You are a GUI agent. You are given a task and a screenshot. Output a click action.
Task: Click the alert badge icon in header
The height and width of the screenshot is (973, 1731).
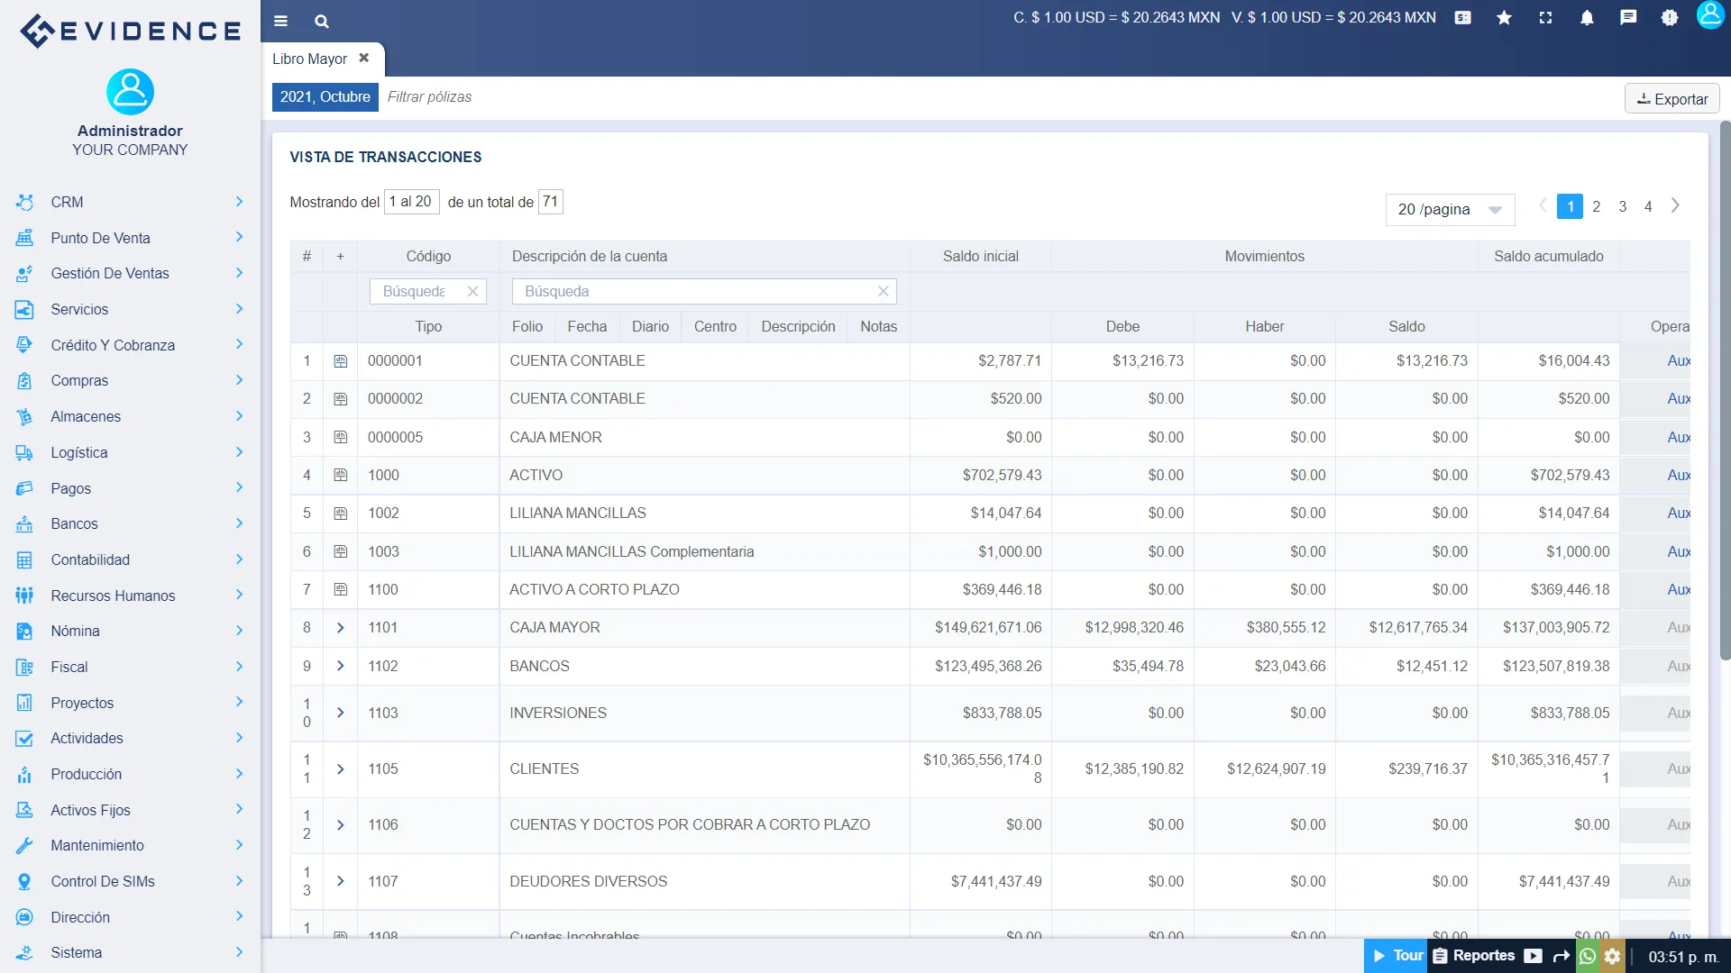[1670, 17]
